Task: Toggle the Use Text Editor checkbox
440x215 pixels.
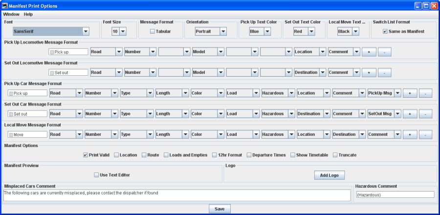Action: (x=96, y=174)
